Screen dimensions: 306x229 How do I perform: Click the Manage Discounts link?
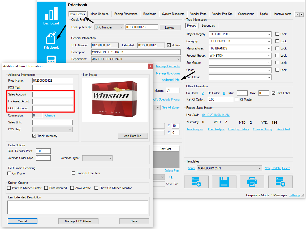(x=168, y=66)
